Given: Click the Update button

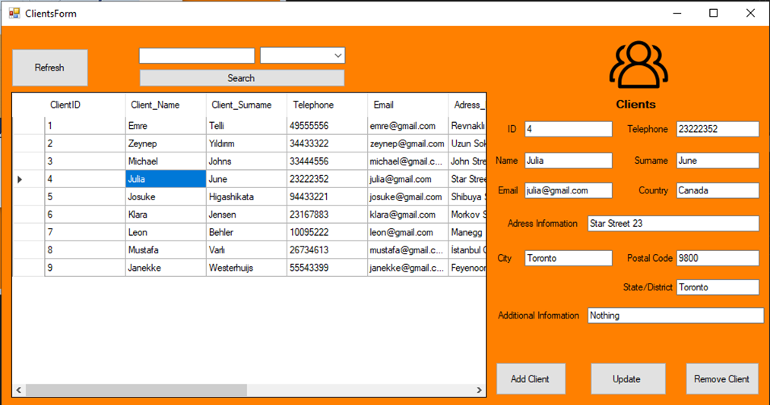Looking at the screenshot, I should (x=628, y=378).
